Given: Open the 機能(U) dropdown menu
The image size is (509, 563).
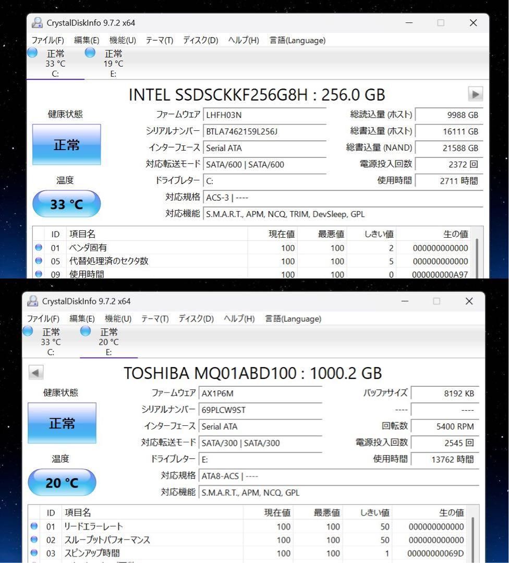Looking at the screenshot, I should pyautogui.click(x=121, y=40).
